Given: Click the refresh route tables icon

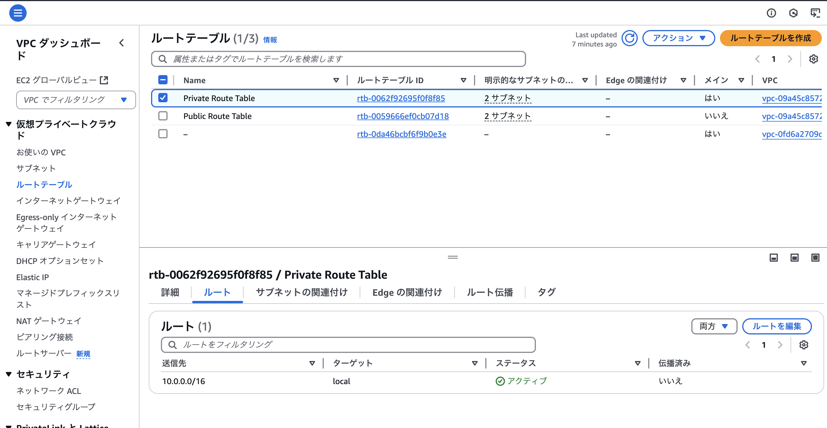Looking at the screenshot, I should [629, 38].
